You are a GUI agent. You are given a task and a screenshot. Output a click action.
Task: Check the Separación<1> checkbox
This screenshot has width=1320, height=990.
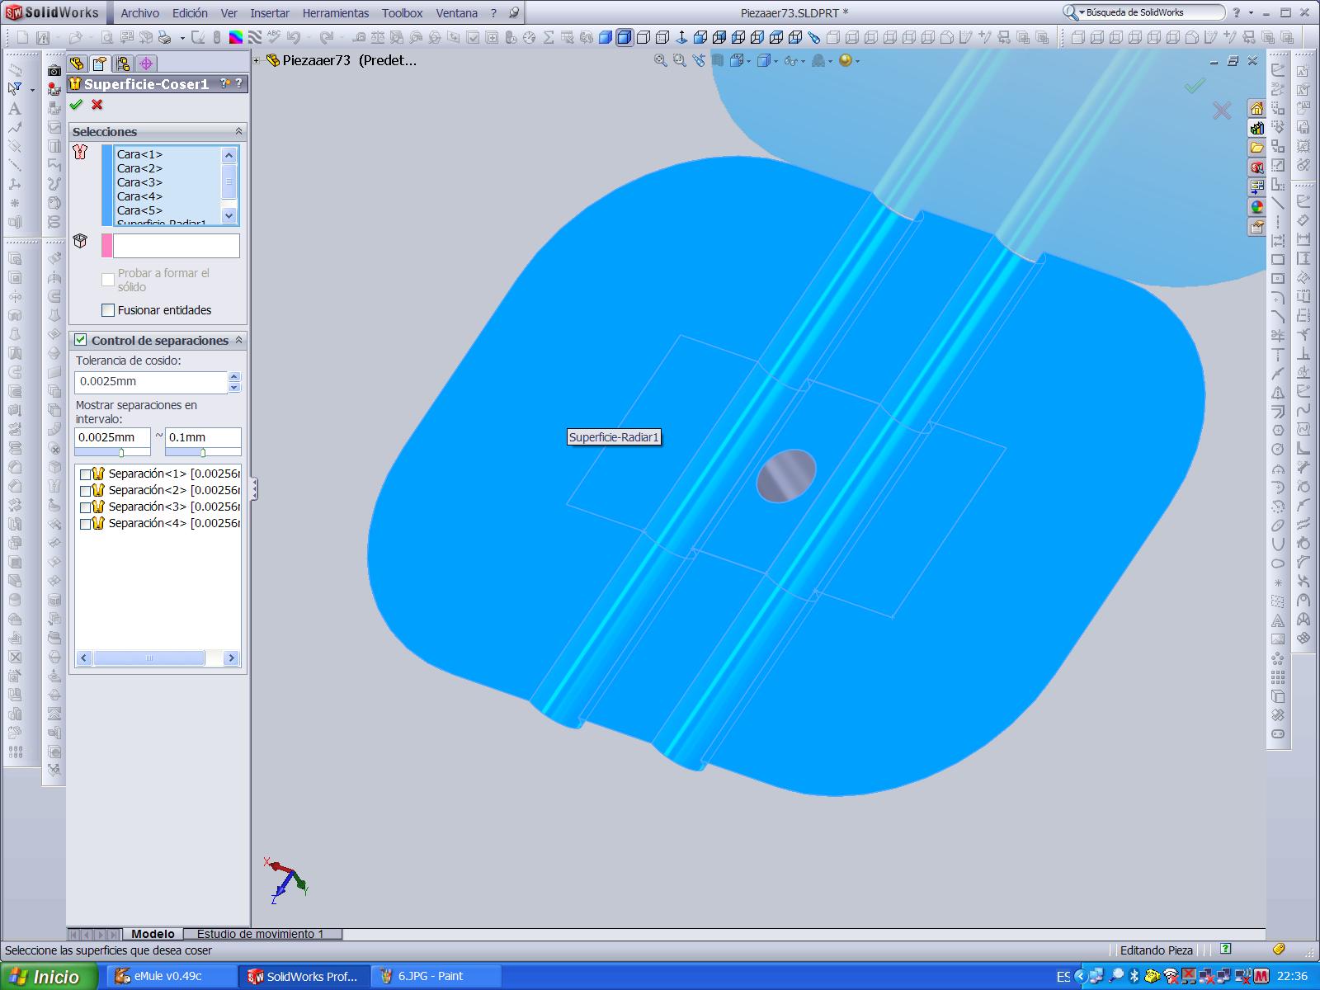click(x=85, y=474)
